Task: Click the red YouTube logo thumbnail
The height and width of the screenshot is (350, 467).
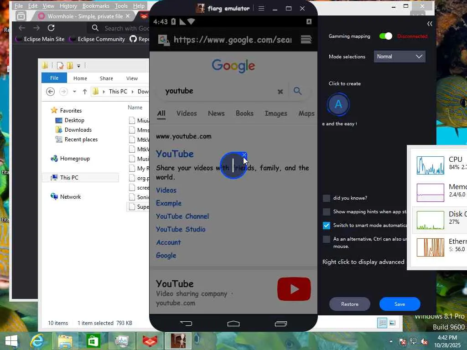Action: [x=294, y=288]
